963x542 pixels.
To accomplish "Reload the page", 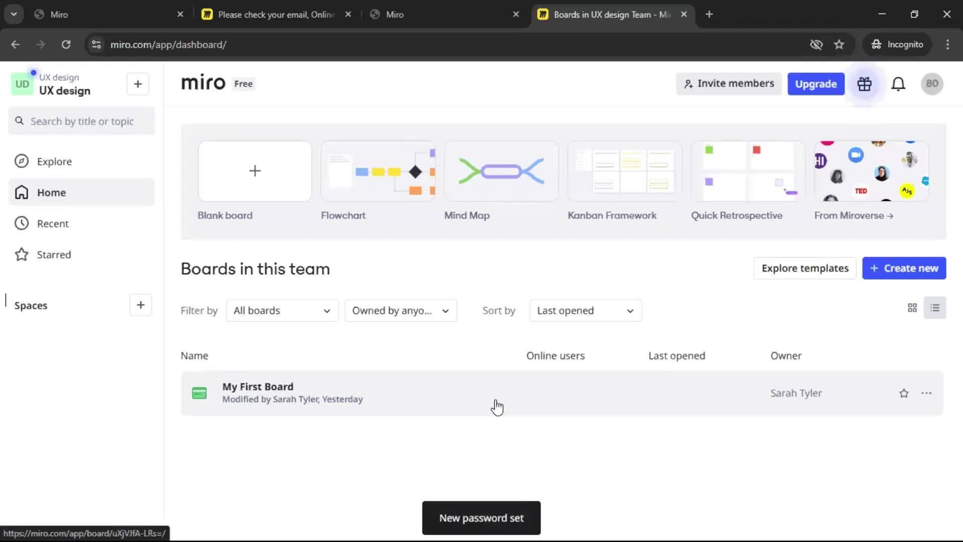I will [66, 44].
